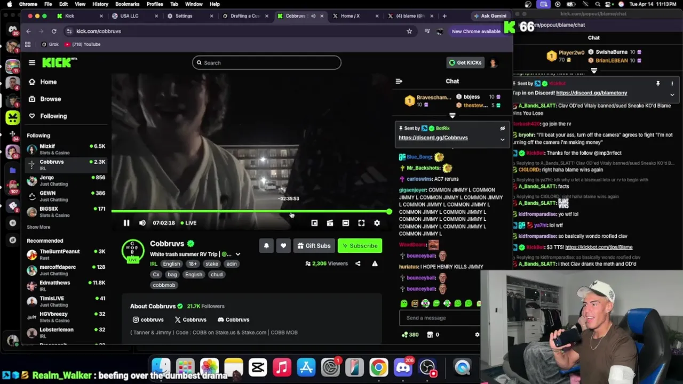The width and height of the screenshot is (683, 384).
Task: Enter fullscreen mode on video player
Action: (361, 223)
